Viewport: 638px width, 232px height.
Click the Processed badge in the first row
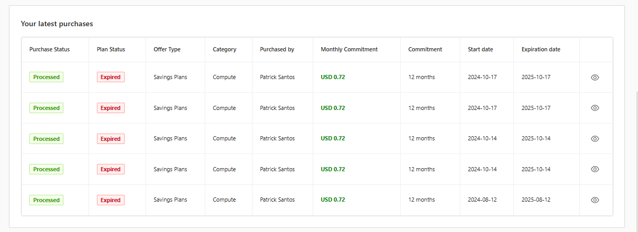(47, 77)
